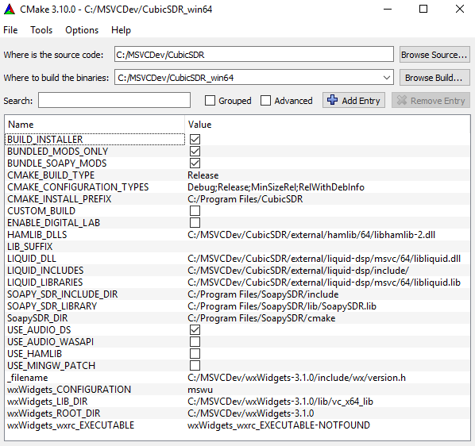Select the LIQUID_DLL entry
The height and width of the screenshot is (446, 475).
point(32,259)
